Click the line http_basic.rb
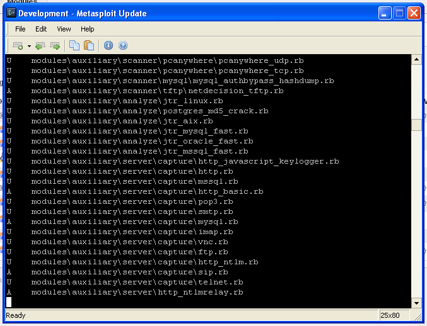The height and width of the screenshot is (326, 427). point(135,191)
